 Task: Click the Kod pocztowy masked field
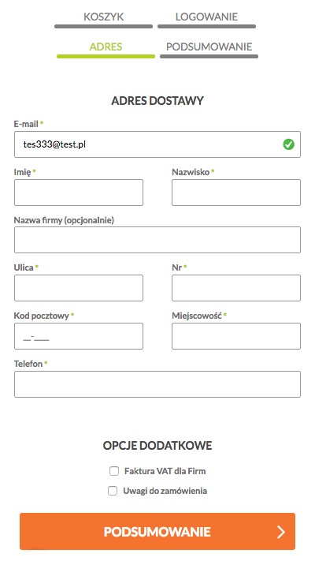[79, 336]
